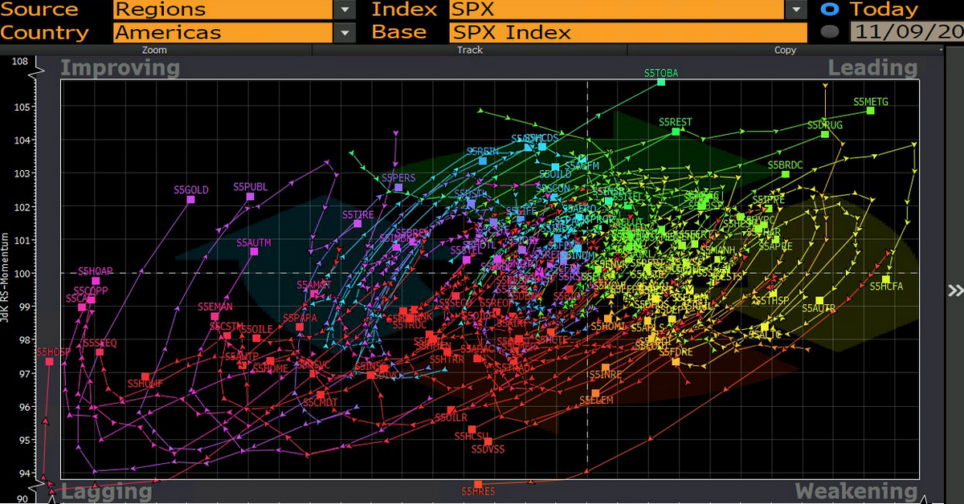Expand the Country Americas dropdown arrow

(345, 33)
